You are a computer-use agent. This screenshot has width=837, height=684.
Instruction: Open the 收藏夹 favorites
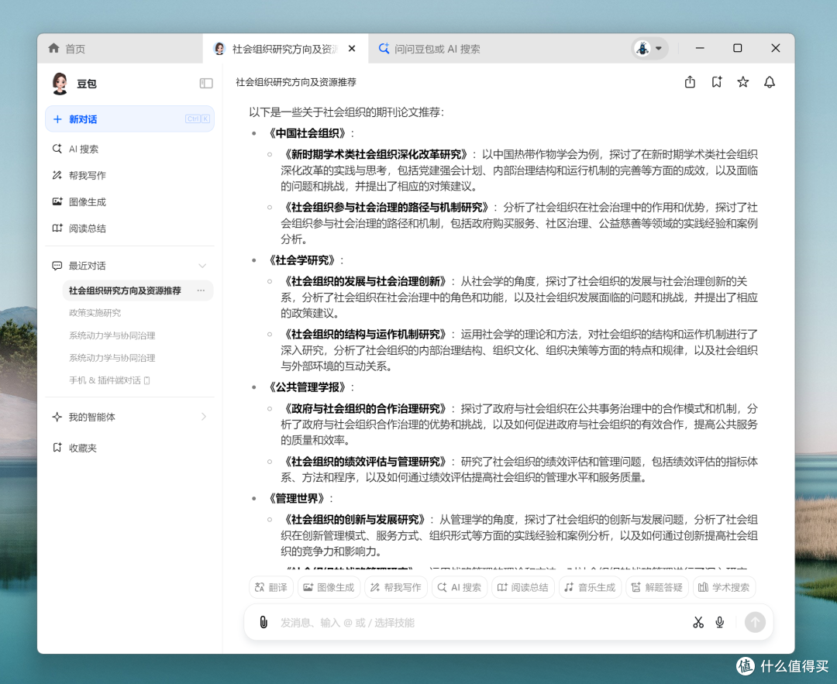click(74, 449)
